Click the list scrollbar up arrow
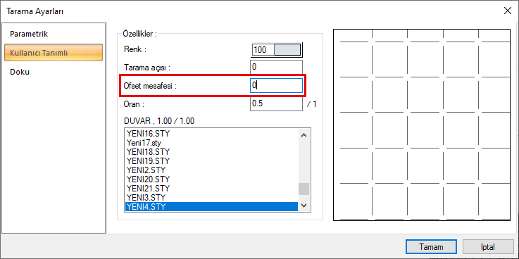Viewport: 519px width, 259px height. point(304,134)
